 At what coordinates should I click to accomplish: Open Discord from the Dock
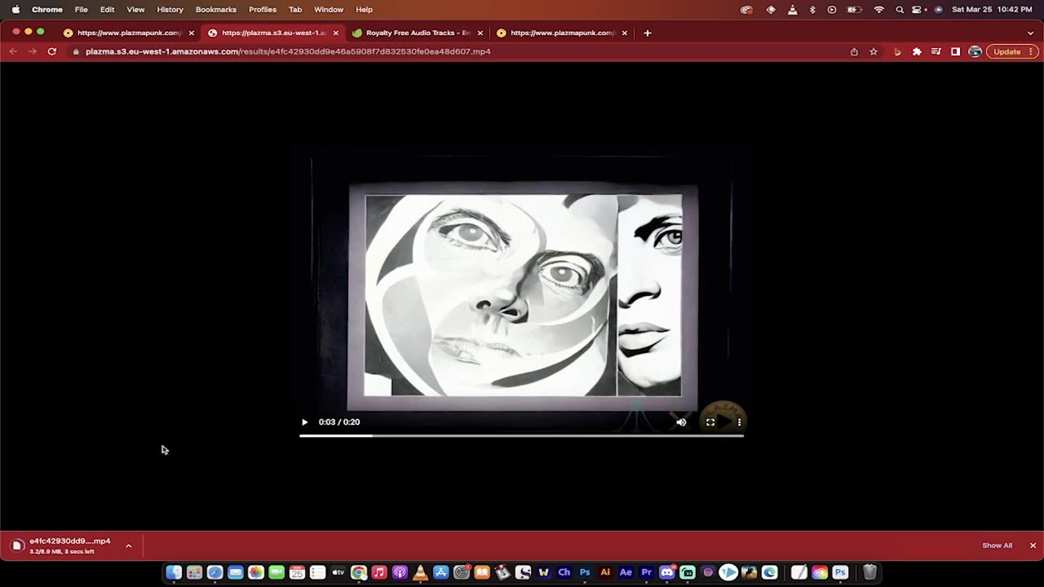tap(666, 572)
